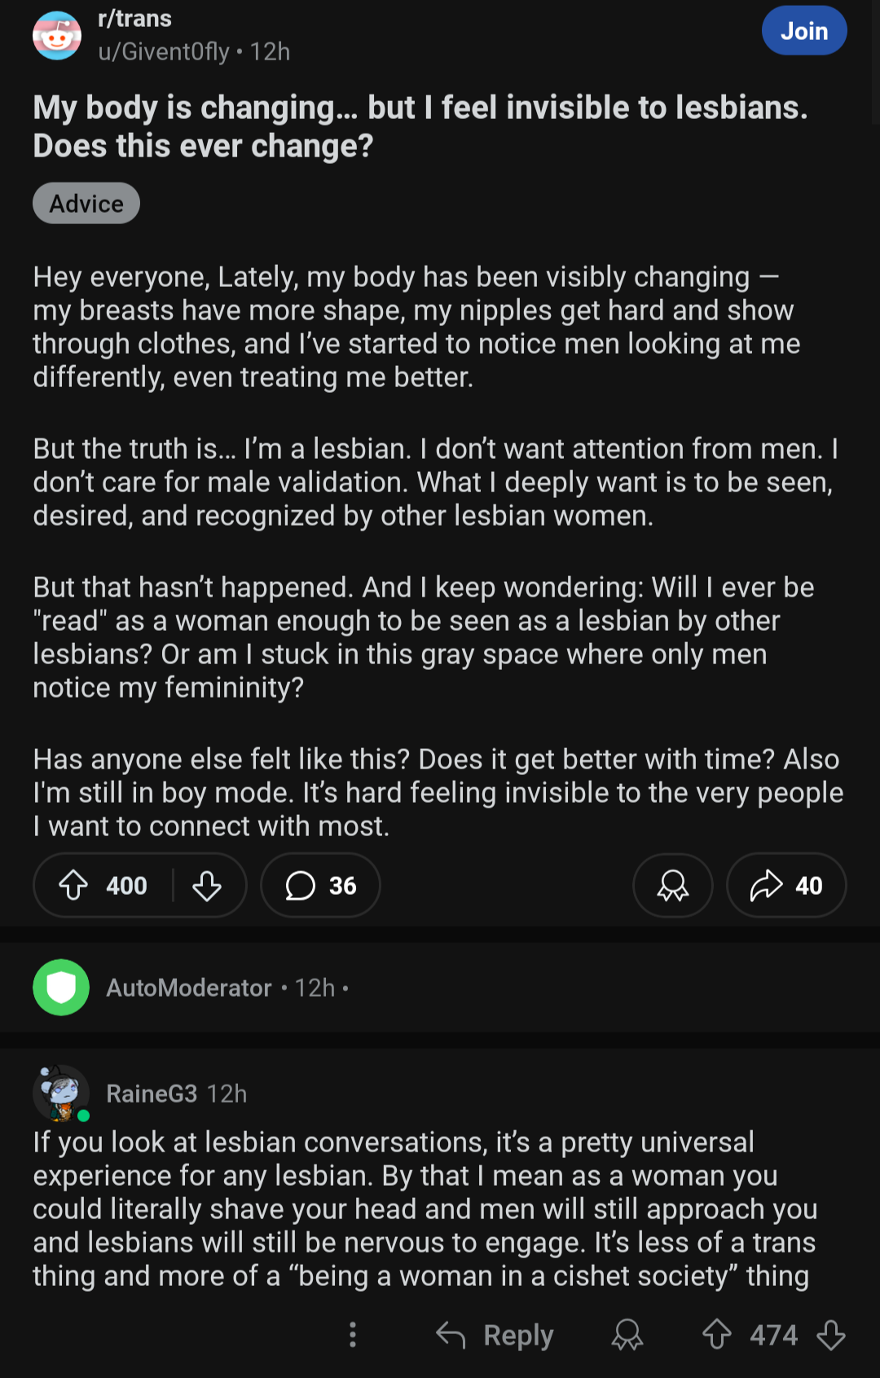Tap the AutoModerator shield avatar
This screenshot has height=1378, width=880.
pos(61,988)
